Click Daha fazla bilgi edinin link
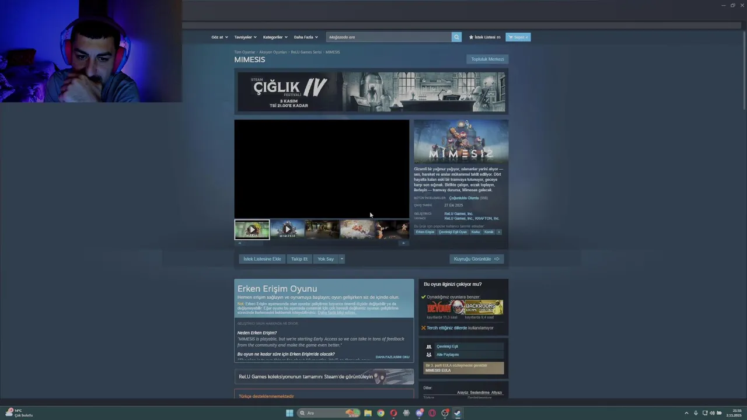 (x=336, y=313)
